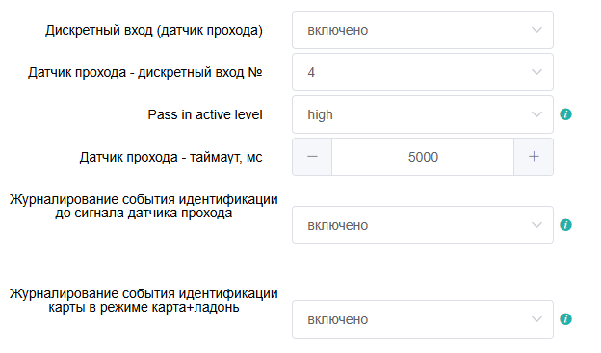Click info icon next to Pass in active level

565,114
